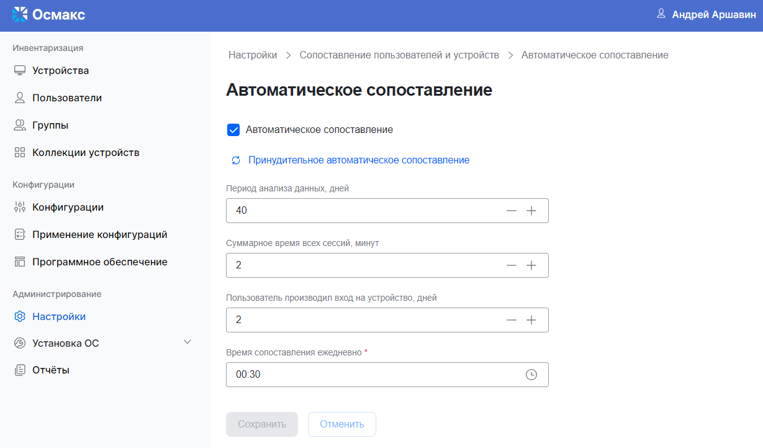763x448 pixels.
Task: Click the Отчёты document icon in sidebar
Action: pos(20,370)
